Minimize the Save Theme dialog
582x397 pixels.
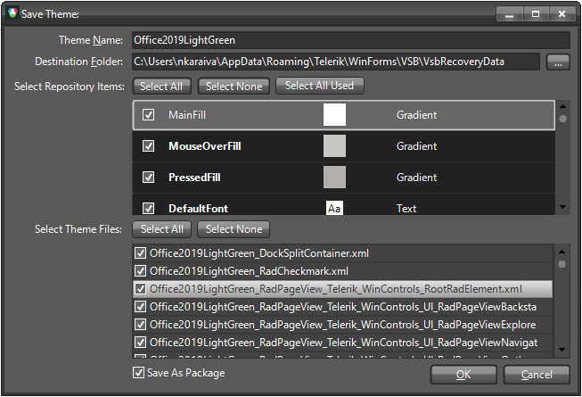510,14
